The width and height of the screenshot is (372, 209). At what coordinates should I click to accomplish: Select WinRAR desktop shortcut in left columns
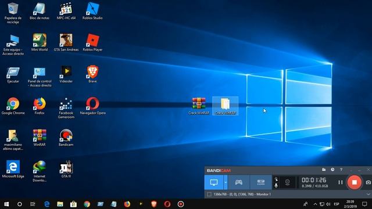(x=40, y=138)
